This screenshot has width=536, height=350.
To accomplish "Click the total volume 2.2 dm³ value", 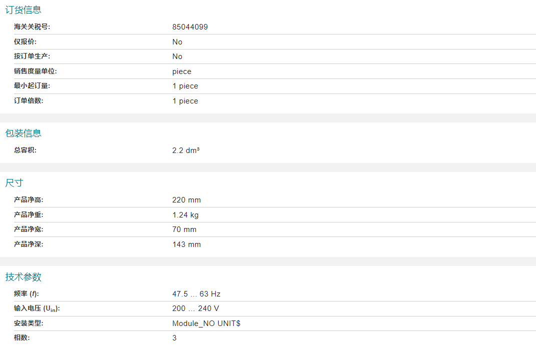I will tap(186, 150).
